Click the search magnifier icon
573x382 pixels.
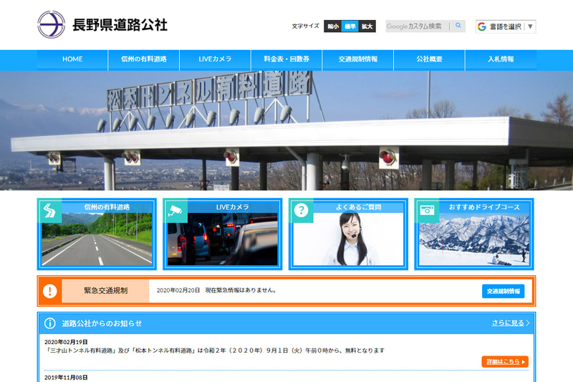tap(458, 26)
